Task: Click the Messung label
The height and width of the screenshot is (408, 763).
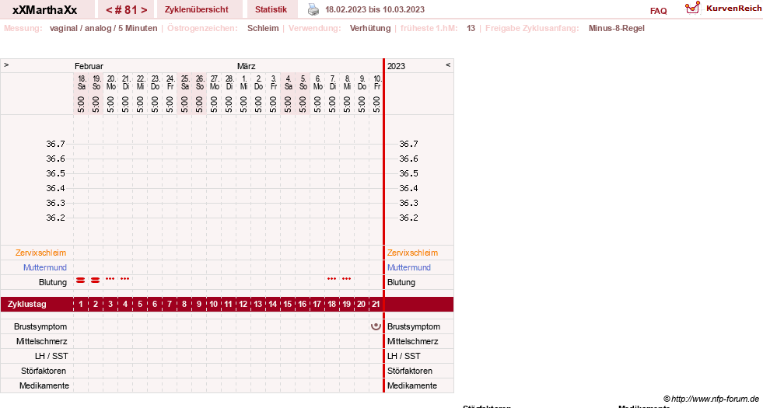Action: click(x=23, y=28)
